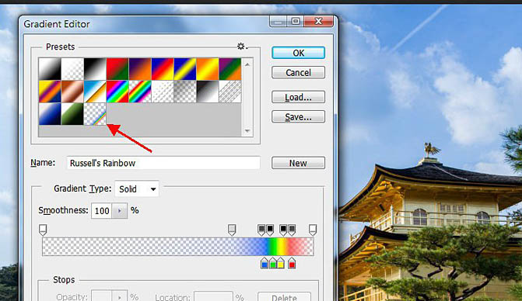Click the Stops Location input field
Image resolution: width=522 pixels, height=301 pixels.
click(x=213, y=296)
